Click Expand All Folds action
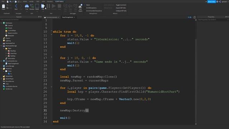 pos(121,8)
